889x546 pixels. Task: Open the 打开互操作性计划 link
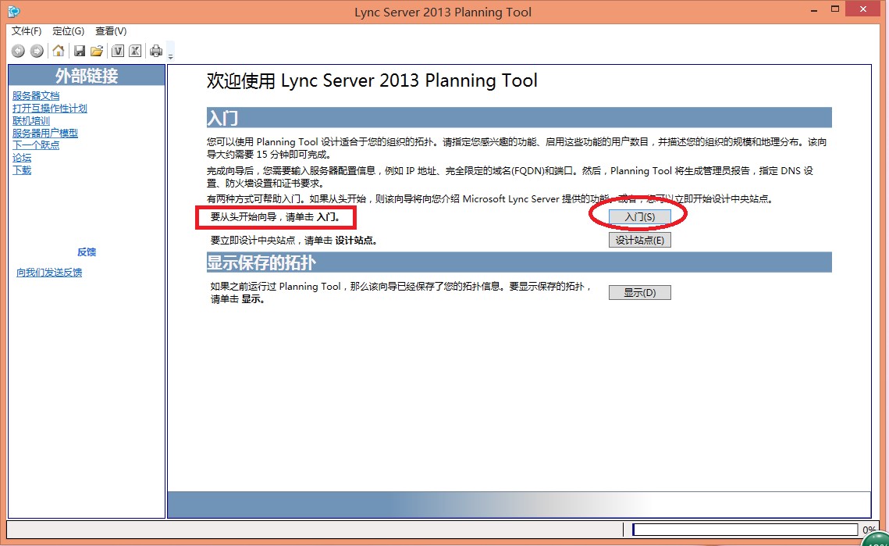(50, 109)
